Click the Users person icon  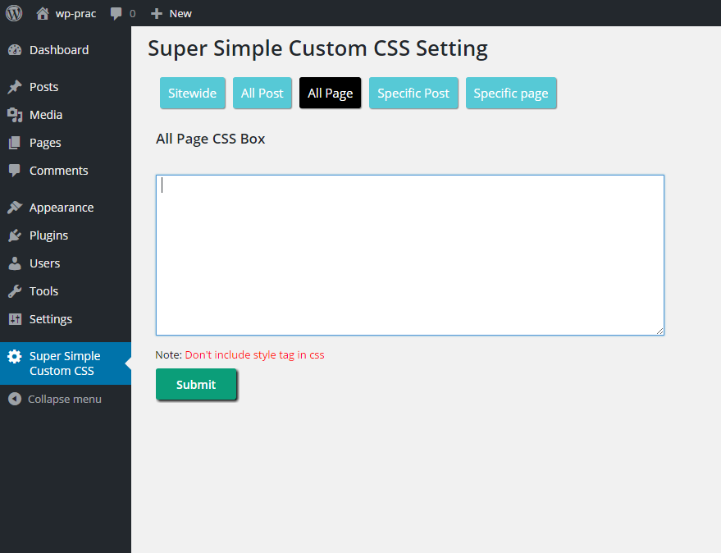[x=15, y=263]
